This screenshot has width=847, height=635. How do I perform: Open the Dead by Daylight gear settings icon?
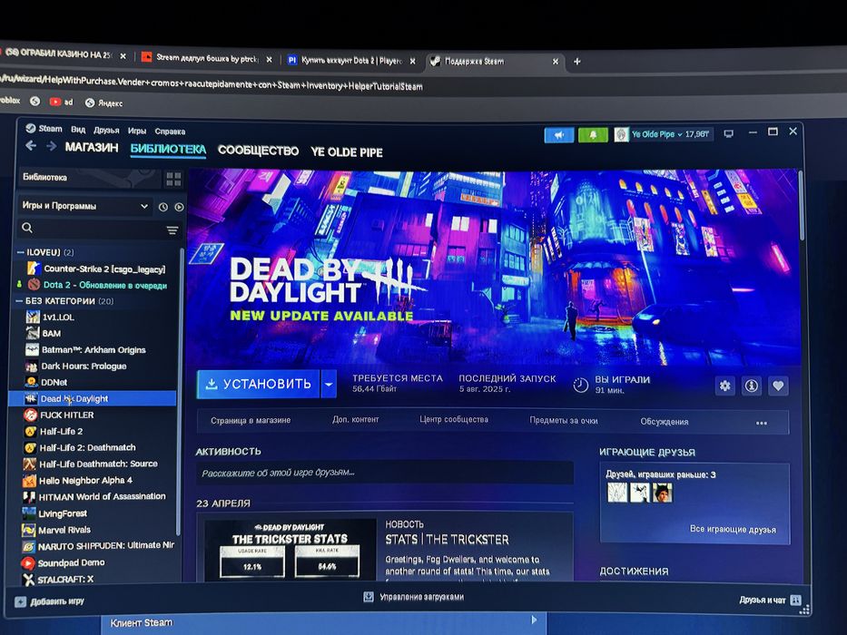point(725,386)
